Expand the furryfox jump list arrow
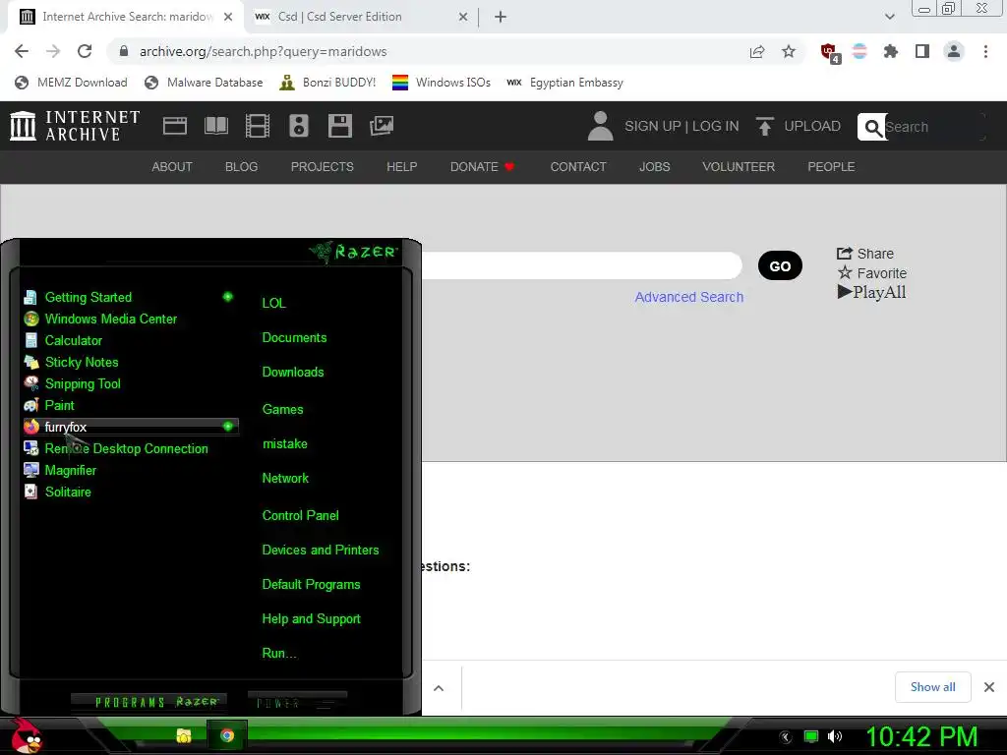Image resolution: width=1007 pixels, height=755 pixels. coord(227,427)
